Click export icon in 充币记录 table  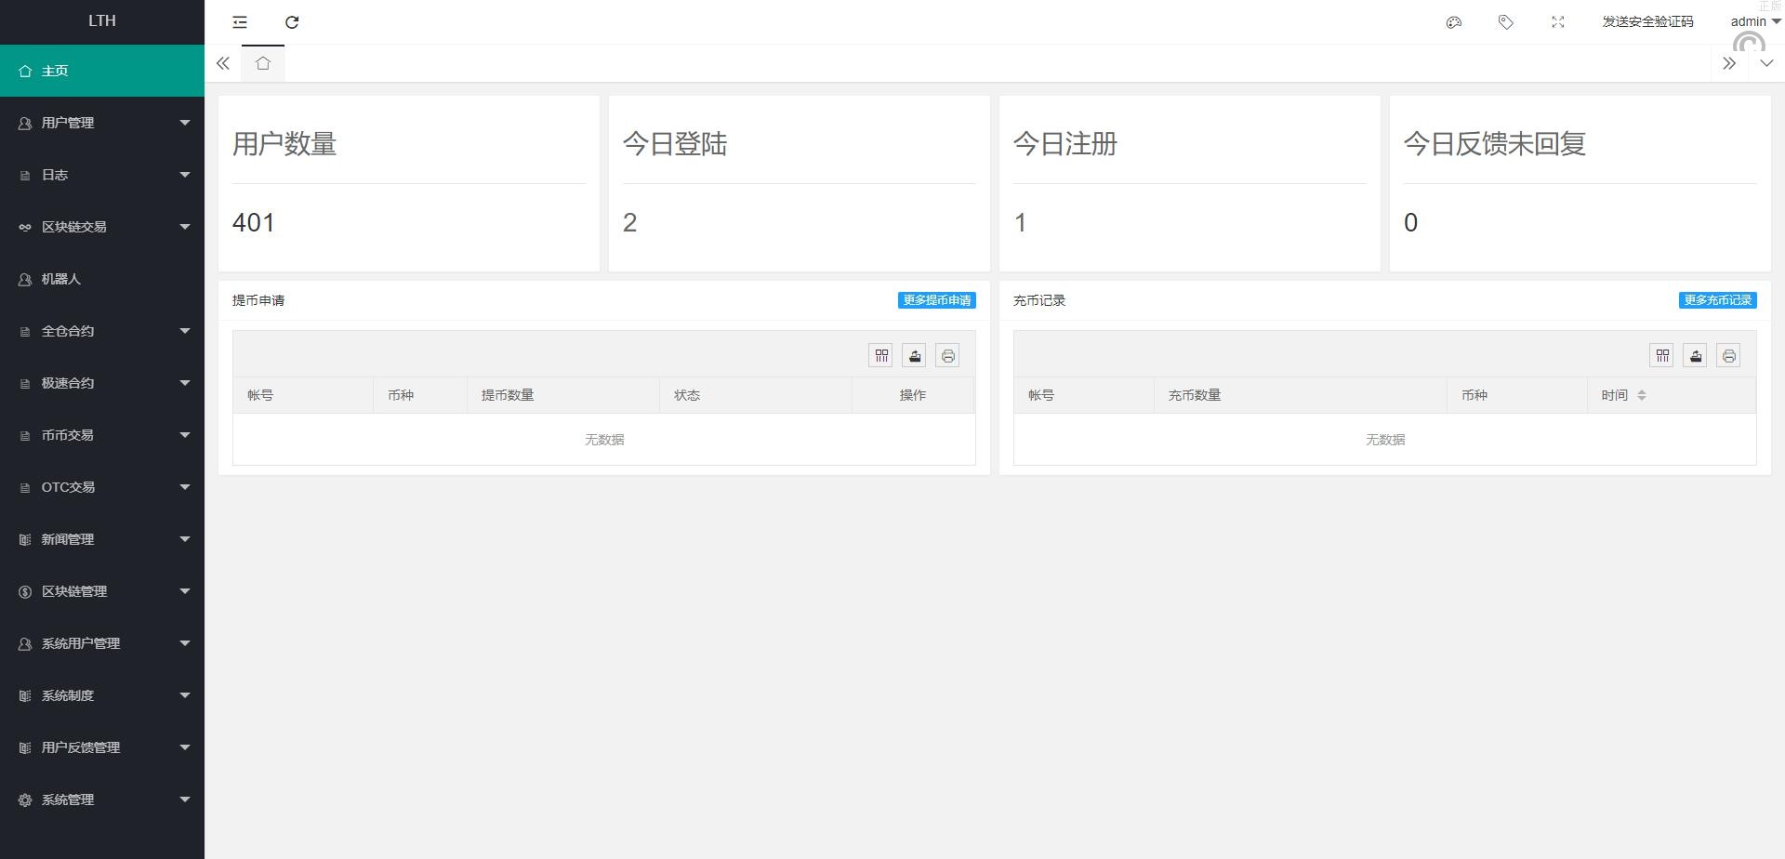click(x=1695, y=355)
